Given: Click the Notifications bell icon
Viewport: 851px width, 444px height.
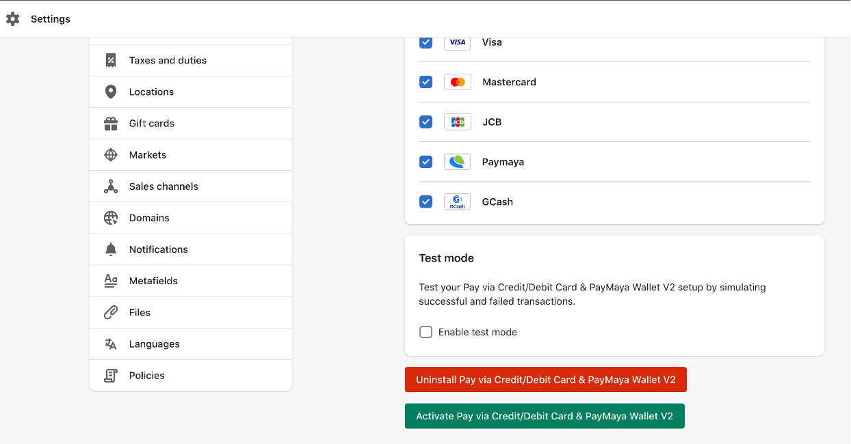Looking at the screenshot, I should [x=111, y=249].
